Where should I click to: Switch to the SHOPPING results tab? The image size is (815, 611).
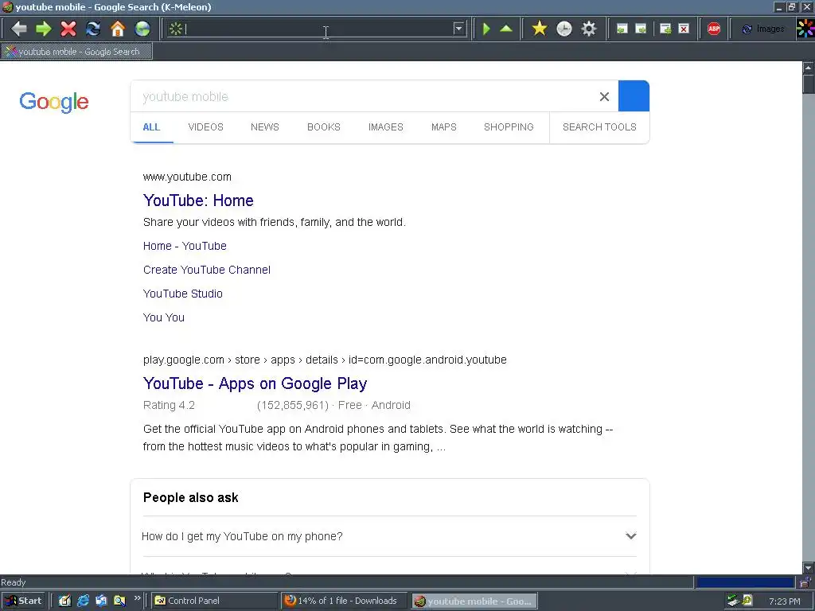pos(509,127)
